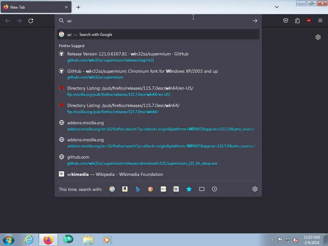
Task: Open Windows Explorer folder from taskbar
Action: 88,240
